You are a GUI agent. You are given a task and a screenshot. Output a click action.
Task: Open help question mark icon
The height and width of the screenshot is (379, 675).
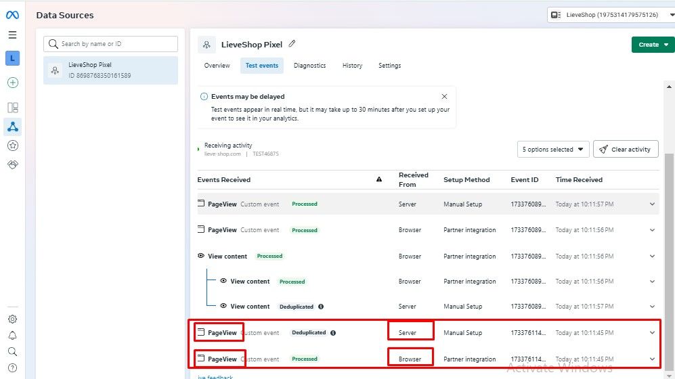click(x=12, y=367)
